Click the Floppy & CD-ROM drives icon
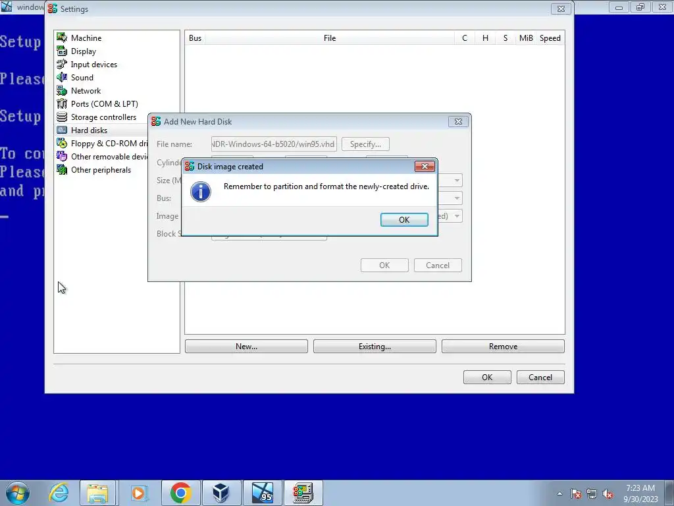 [62, 143]
